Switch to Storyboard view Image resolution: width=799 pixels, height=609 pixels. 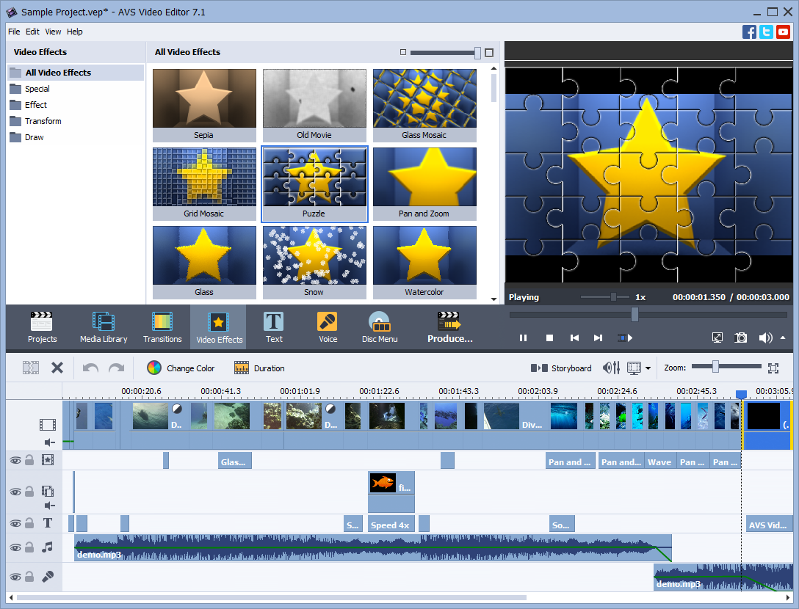[561, 368]
